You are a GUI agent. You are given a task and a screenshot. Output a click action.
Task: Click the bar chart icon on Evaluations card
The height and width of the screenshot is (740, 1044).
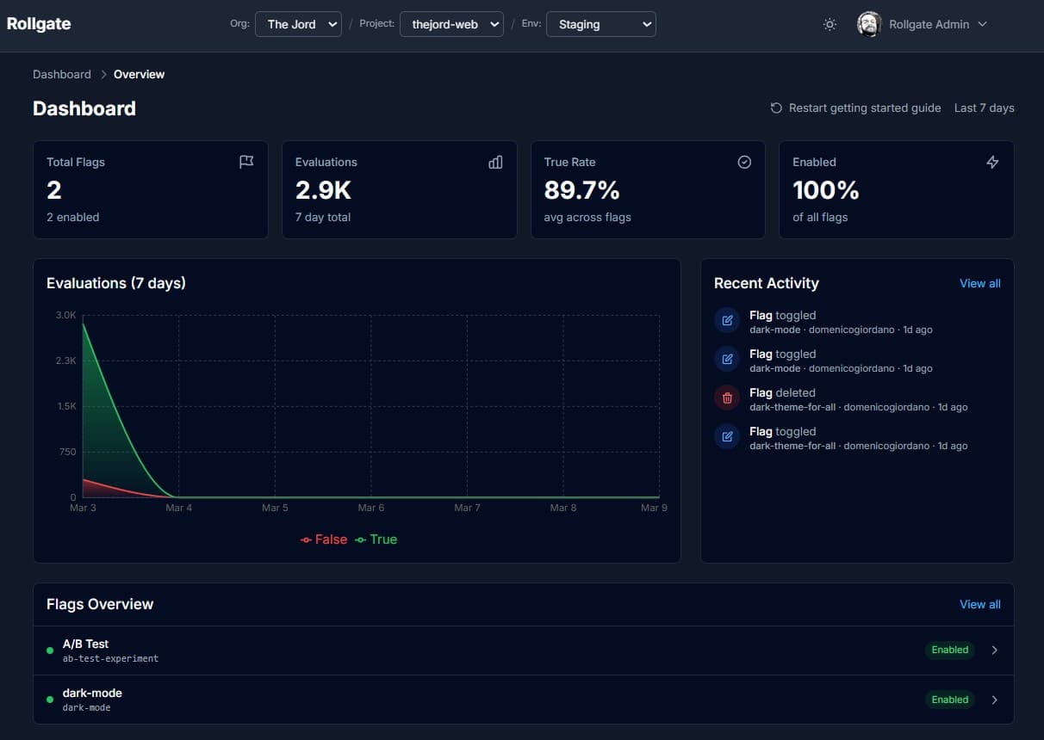point(495,162)
